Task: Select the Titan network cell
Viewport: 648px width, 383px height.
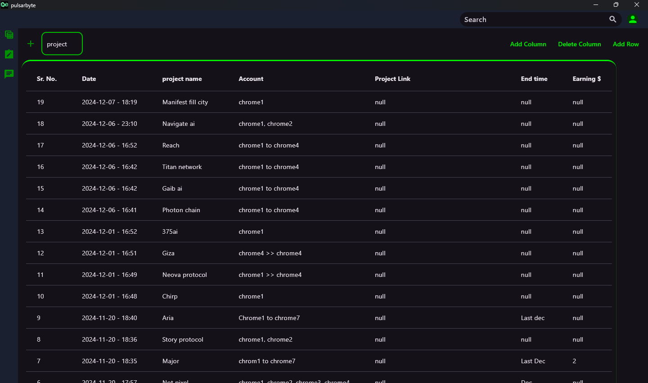Action: pyautogui.click(x=182, y=167)
